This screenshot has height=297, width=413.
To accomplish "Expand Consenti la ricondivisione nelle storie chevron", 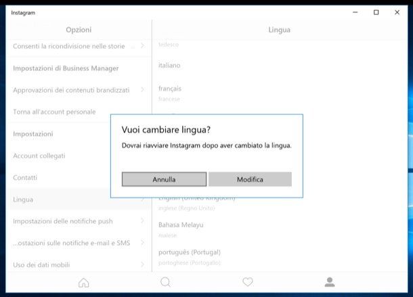I will point(142,46).
